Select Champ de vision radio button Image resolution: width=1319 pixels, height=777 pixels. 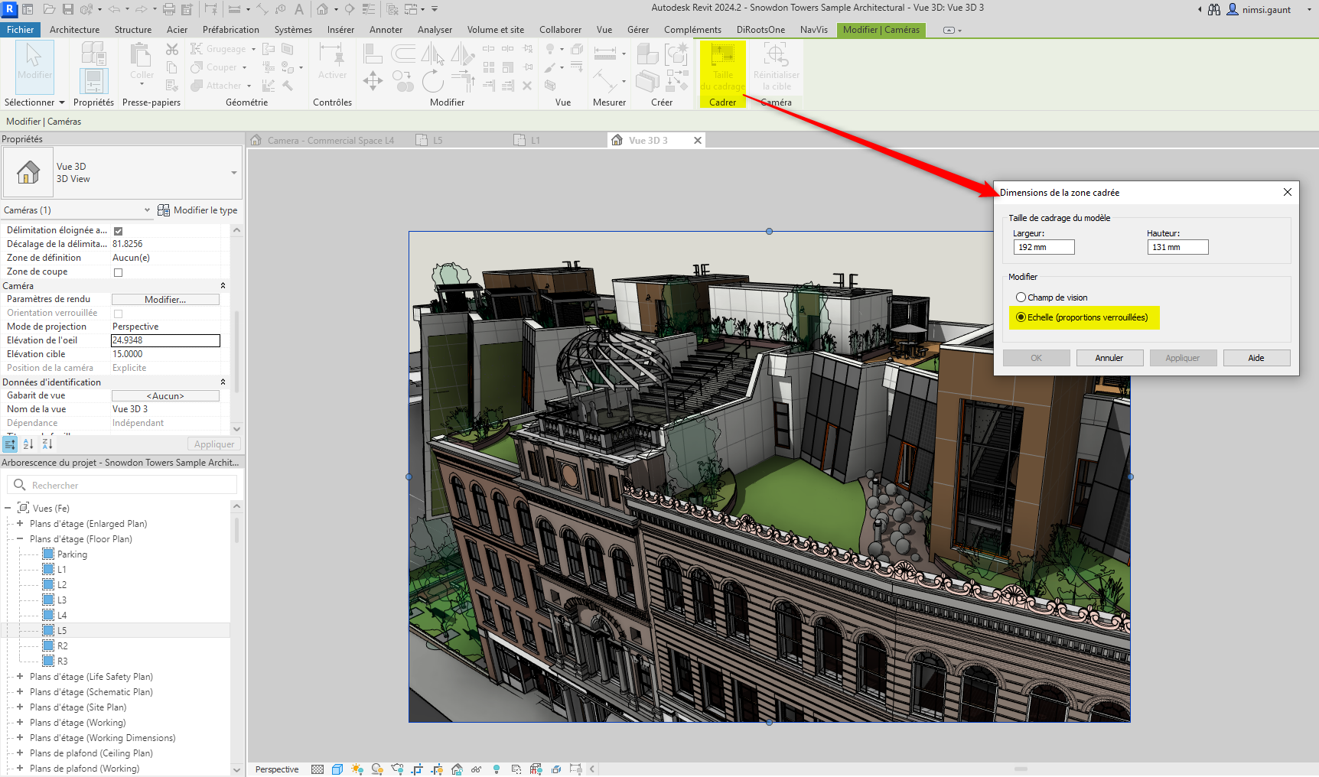[x=1021, y=297]
